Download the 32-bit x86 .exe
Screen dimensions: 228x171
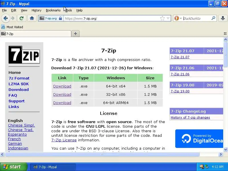click(62, 95)
